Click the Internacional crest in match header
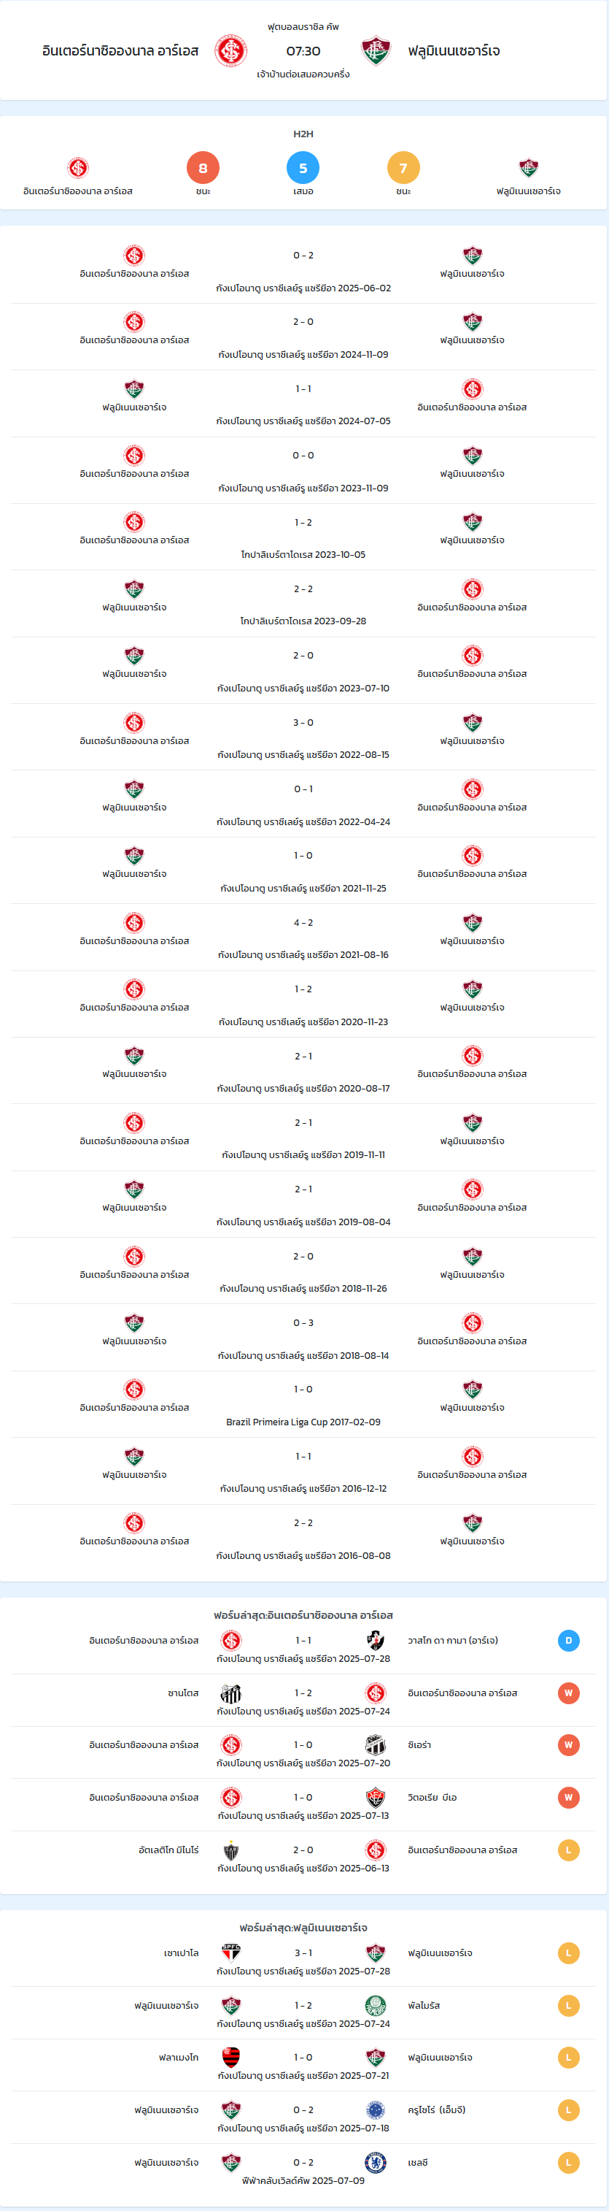 (x=230, y=50)
